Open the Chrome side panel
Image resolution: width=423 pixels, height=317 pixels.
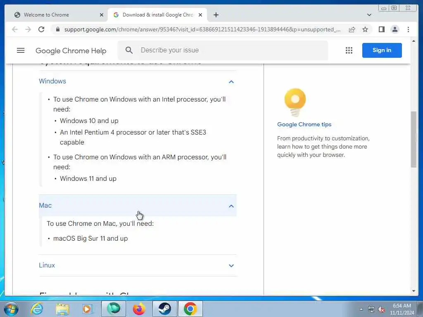pos(381,29)
